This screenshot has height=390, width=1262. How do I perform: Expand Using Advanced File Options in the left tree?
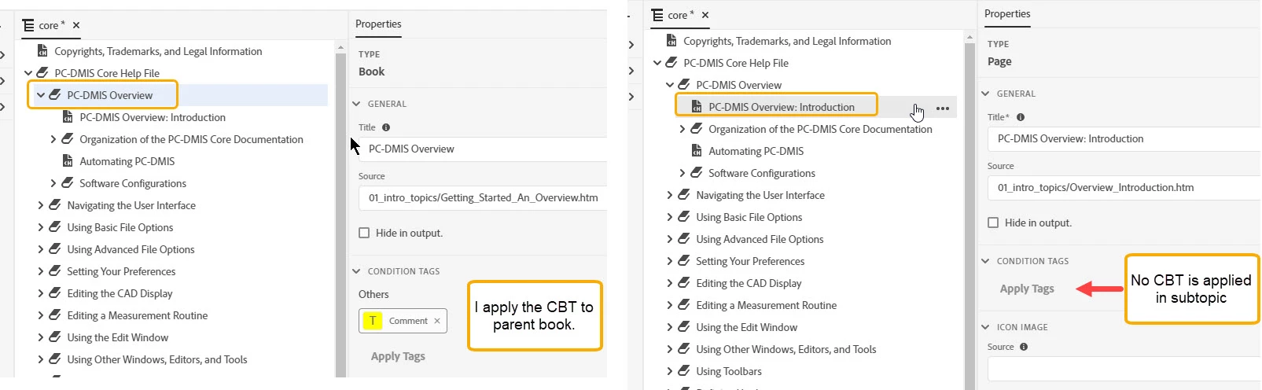pos(41,249)
